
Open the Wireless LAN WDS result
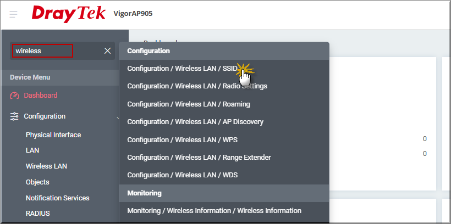coord(182,175)
